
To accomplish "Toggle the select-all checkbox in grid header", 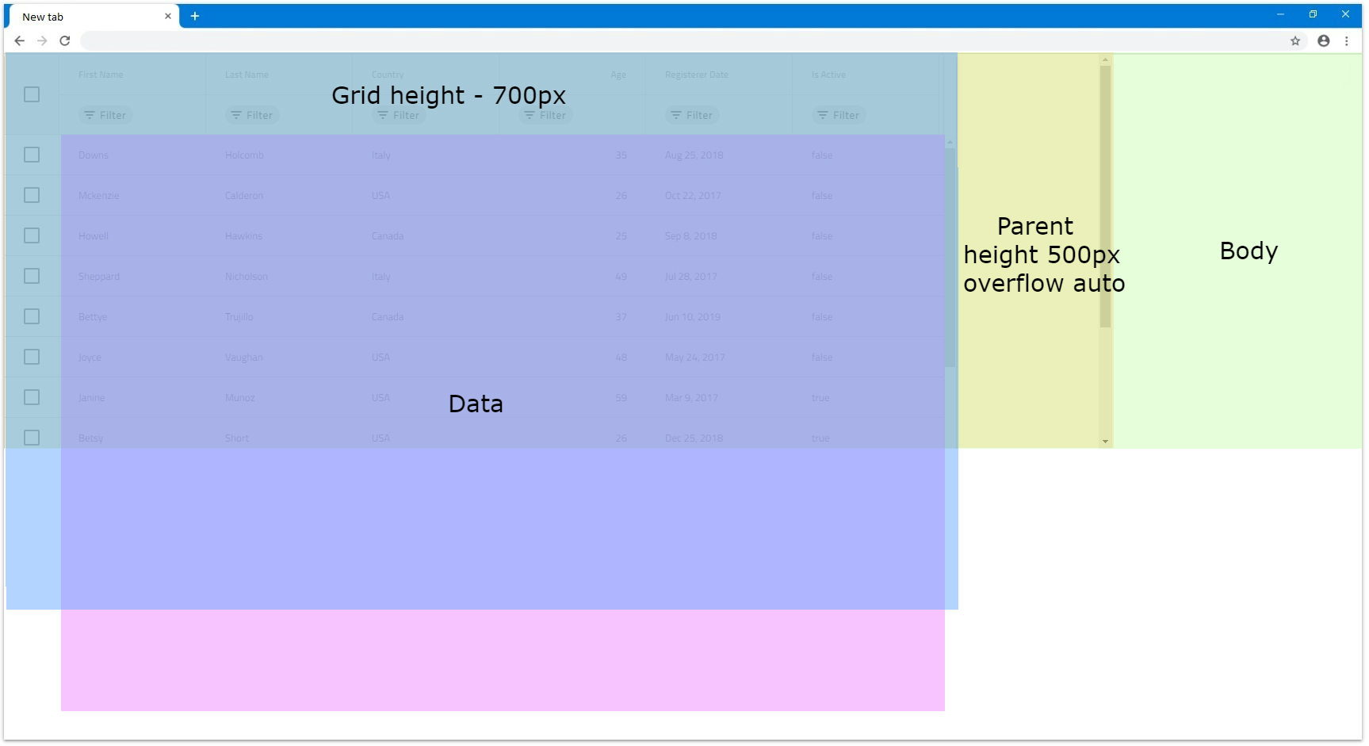I will [x=32, y=94].
